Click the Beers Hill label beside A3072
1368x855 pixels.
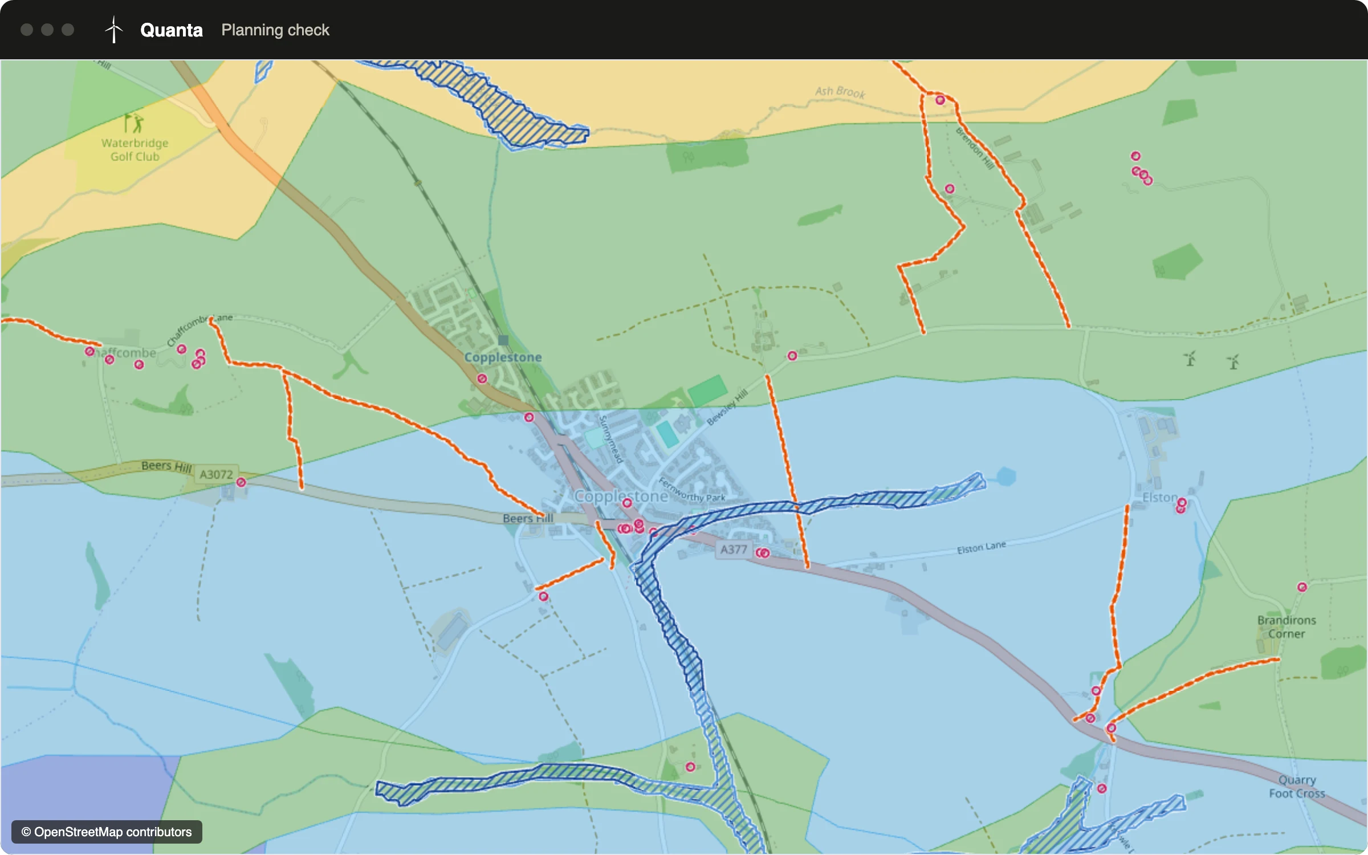[x=166, y=466]
